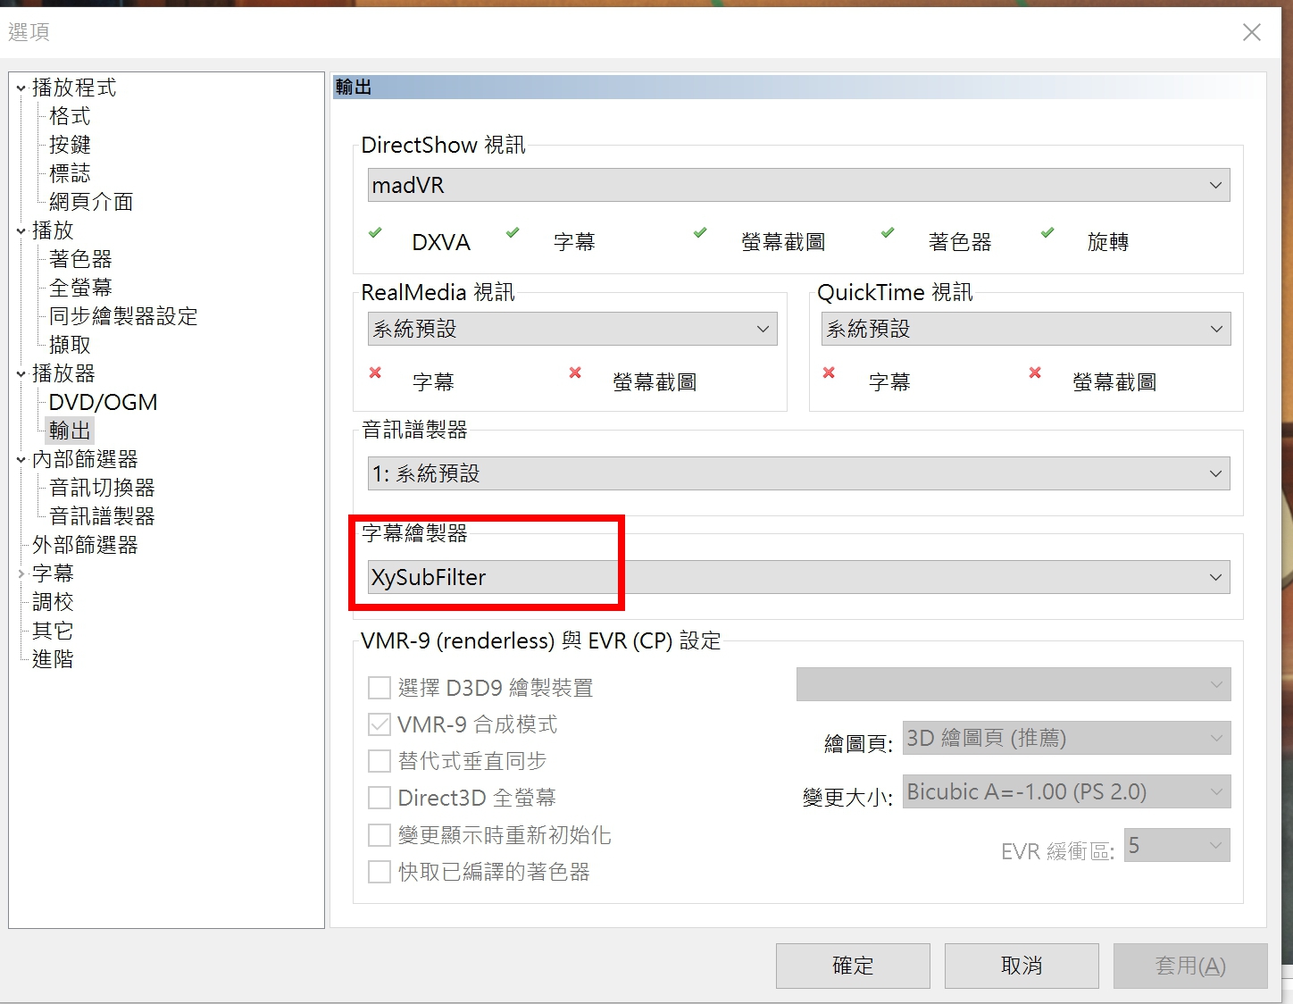Expand the 字幕 tree node
This screenshot has width=1293, height=1004.
click(21, 573)
